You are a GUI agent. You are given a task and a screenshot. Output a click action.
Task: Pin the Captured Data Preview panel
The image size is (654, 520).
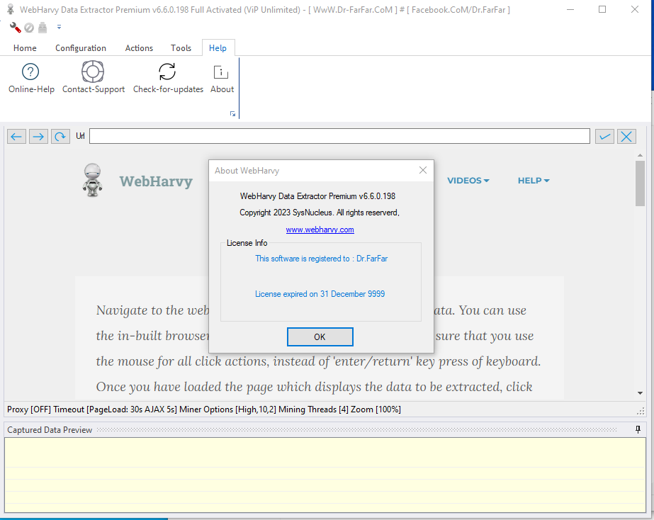[638, 430]
